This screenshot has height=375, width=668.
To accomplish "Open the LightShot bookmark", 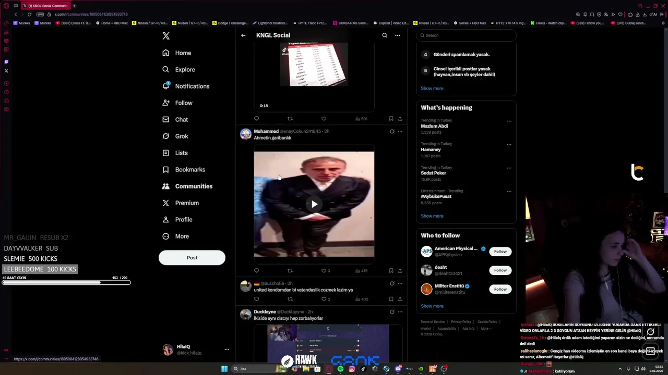I will coord(270,23).
